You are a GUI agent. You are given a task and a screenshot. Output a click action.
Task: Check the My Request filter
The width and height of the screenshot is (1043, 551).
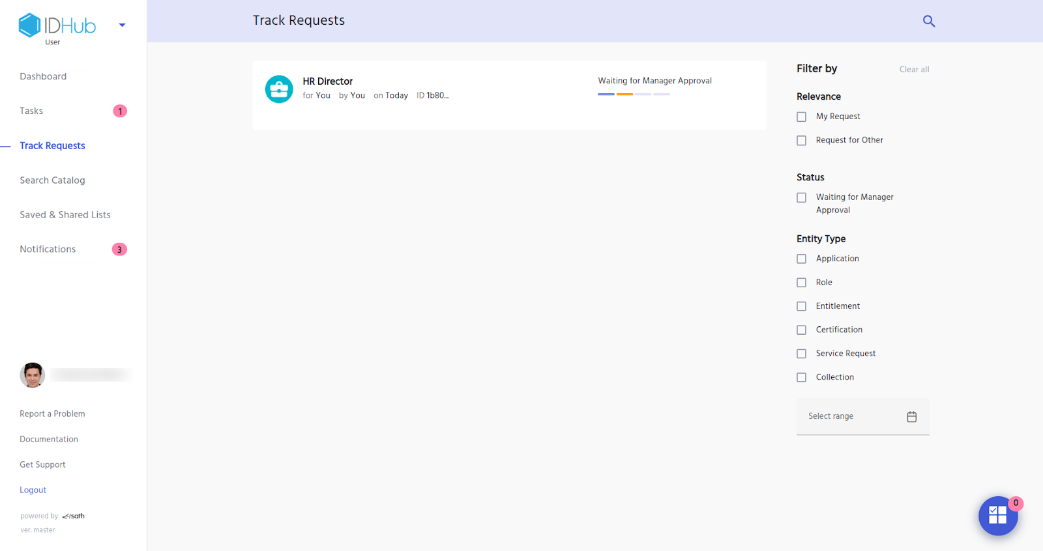click(801, 117)
